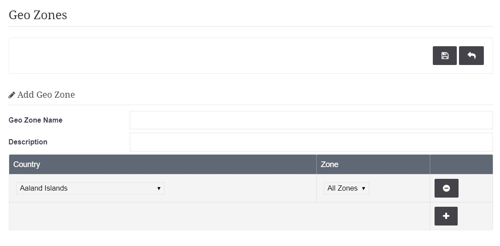
Task: Add a new zone row with plus button
Action: [x=446, y=216]
